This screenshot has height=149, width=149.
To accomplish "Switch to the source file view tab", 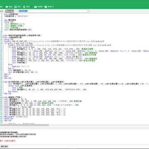I will tap(10, 11).
